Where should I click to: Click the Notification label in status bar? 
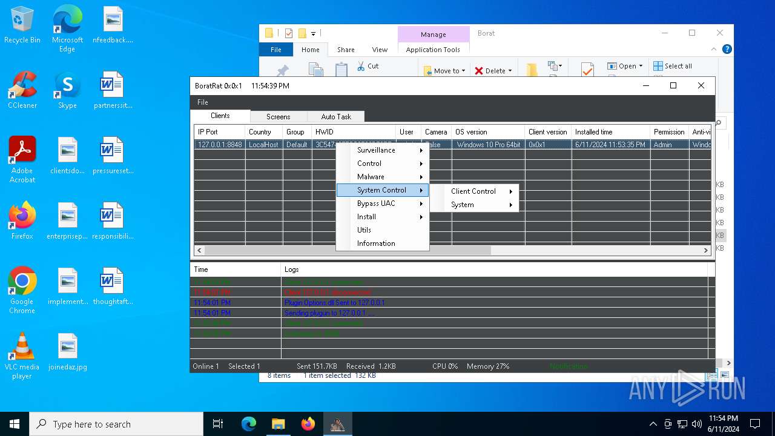tap(569, 366)
